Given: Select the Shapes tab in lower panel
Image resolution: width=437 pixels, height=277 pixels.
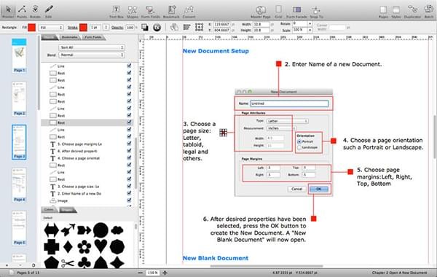Looking at the screenshot, I should tap(67, 209).
